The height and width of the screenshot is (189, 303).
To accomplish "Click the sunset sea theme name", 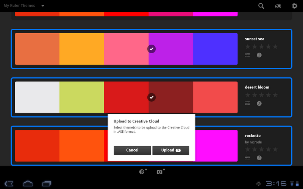I will point(255,39).
